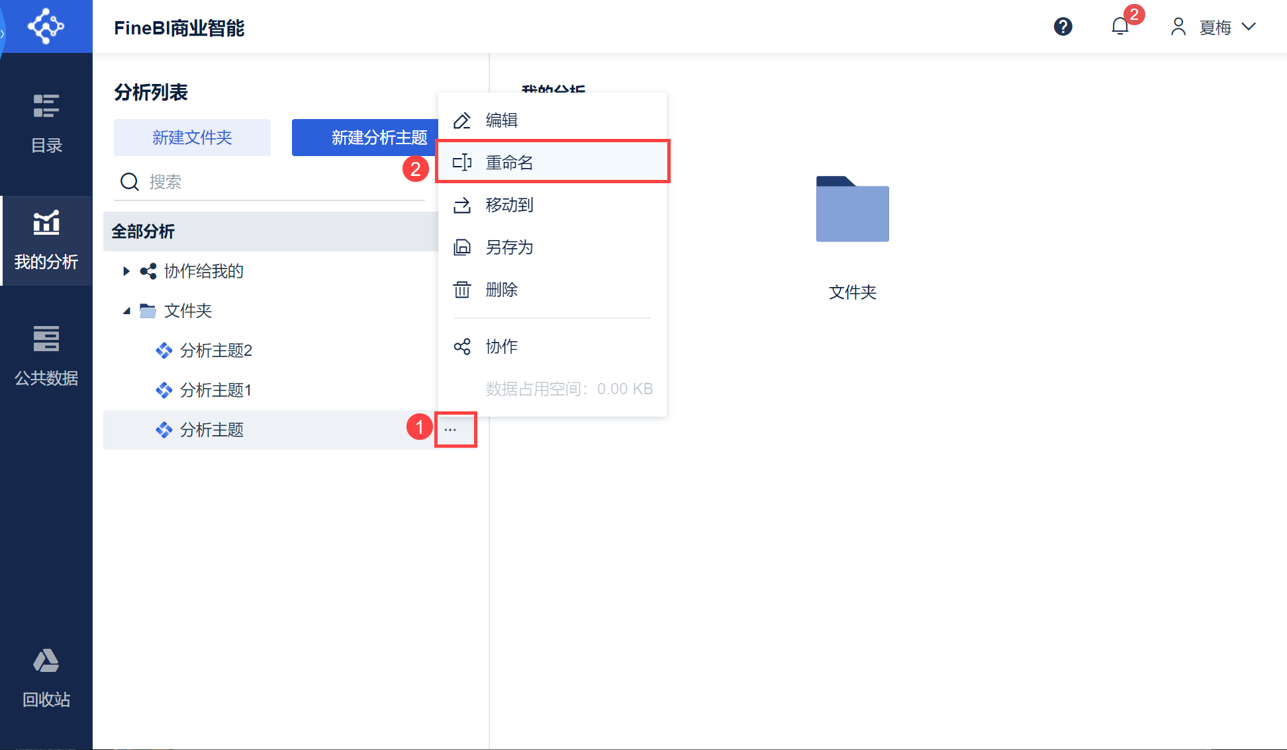
Task: Click the three-dot more button for 分析主题
Action: [x=451, y=430]
